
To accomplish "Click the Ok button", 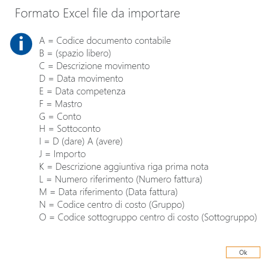I will click(243, 252).
